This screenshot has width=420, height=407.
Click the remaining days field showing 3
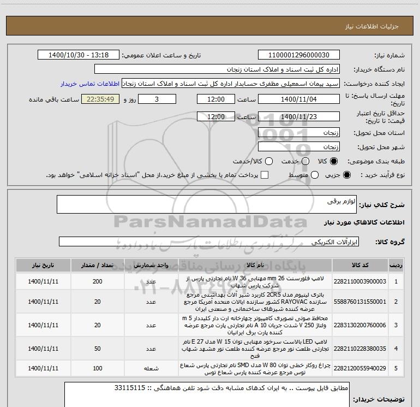(157, 99)
